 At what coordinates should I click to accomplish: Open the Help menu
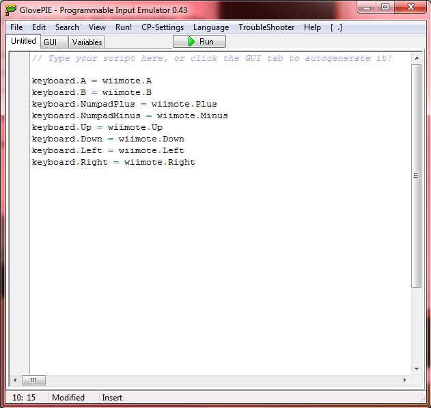[x=312, y=27]
